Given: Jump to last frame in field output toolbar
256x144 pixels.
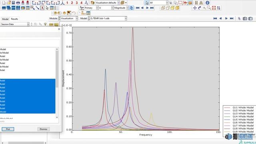Looking at the screenshot, I should coord(152,8).
